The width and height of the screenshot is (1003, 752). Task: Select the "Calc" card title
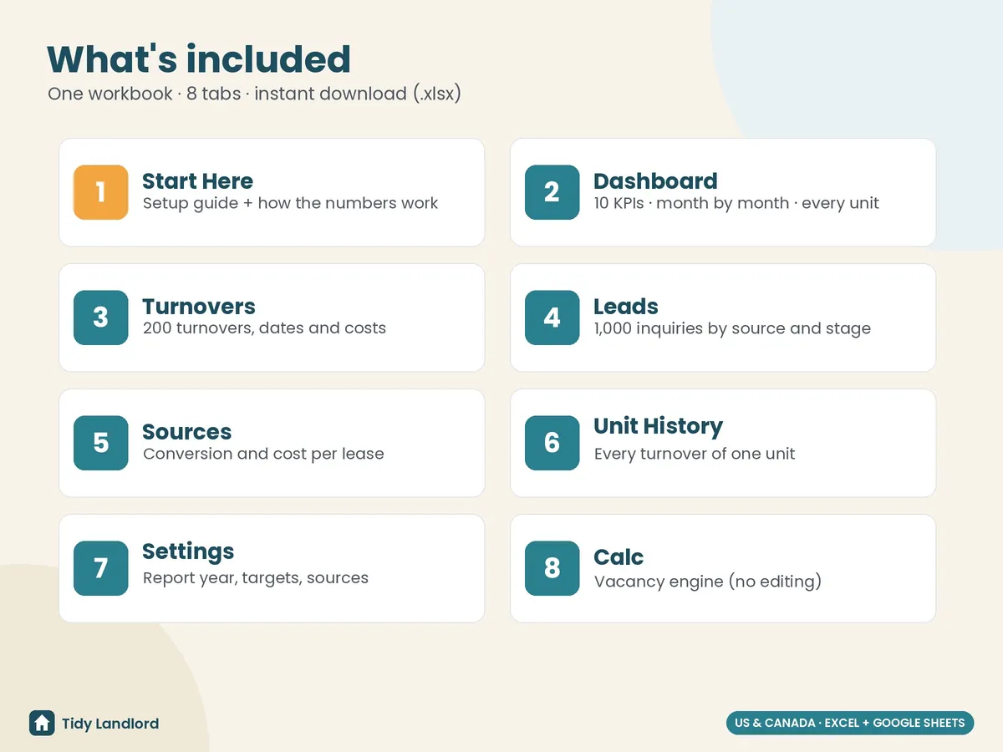(619, 557)
